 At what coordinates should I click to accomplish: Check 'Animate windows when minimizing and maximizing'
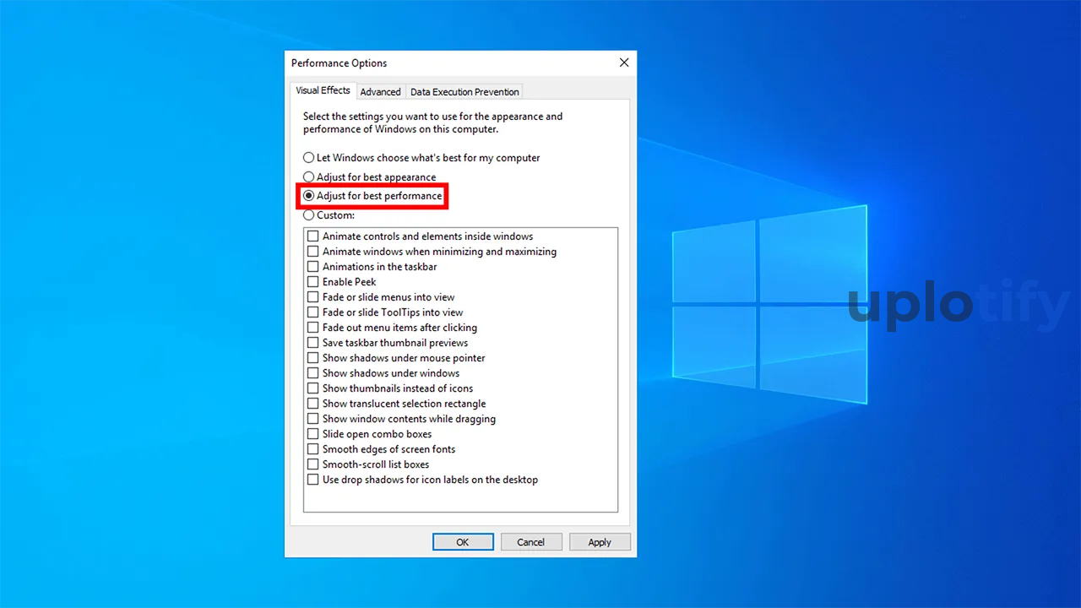pos(313,252)
